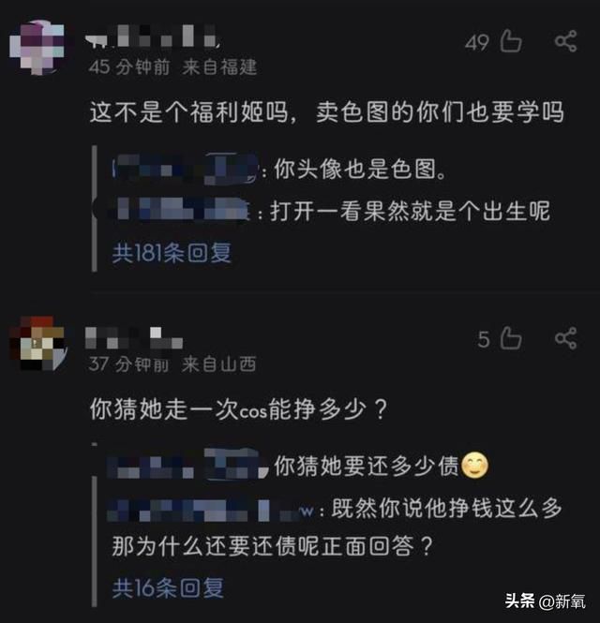Like the comment from 福建
Screen dimensions: 600x623
pyautogui.click(x=511, y=41)
